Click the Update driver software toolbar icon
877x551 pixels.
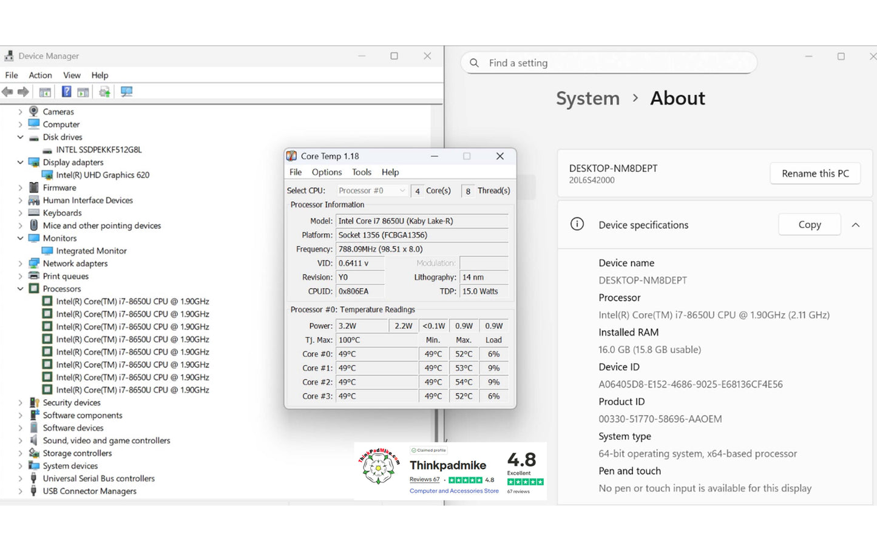pyautogui.click(x=104, y=92)
